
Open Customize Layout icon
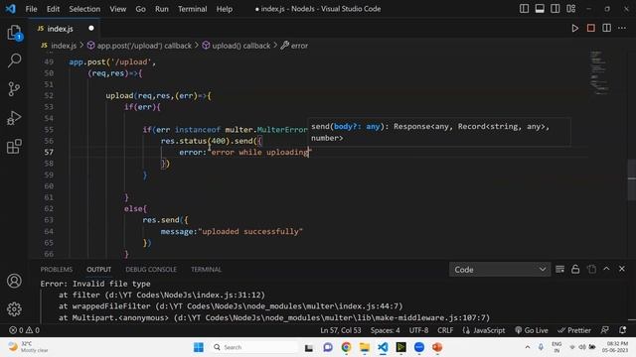(570, 9)
